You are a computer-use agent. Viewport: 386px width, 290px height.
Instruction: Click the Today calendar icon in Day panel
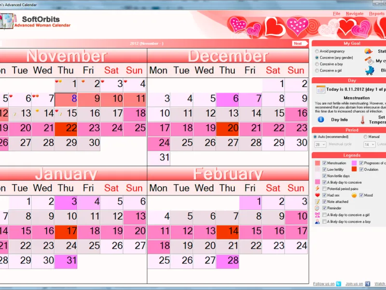[321, 89]
